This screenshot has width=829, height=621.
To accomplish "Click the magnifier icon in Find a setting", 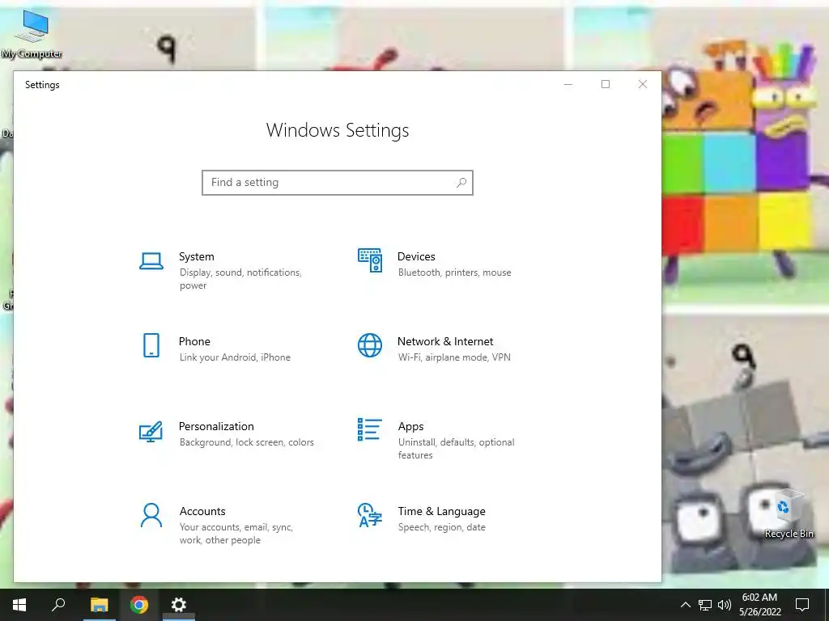I will point(461,182).
